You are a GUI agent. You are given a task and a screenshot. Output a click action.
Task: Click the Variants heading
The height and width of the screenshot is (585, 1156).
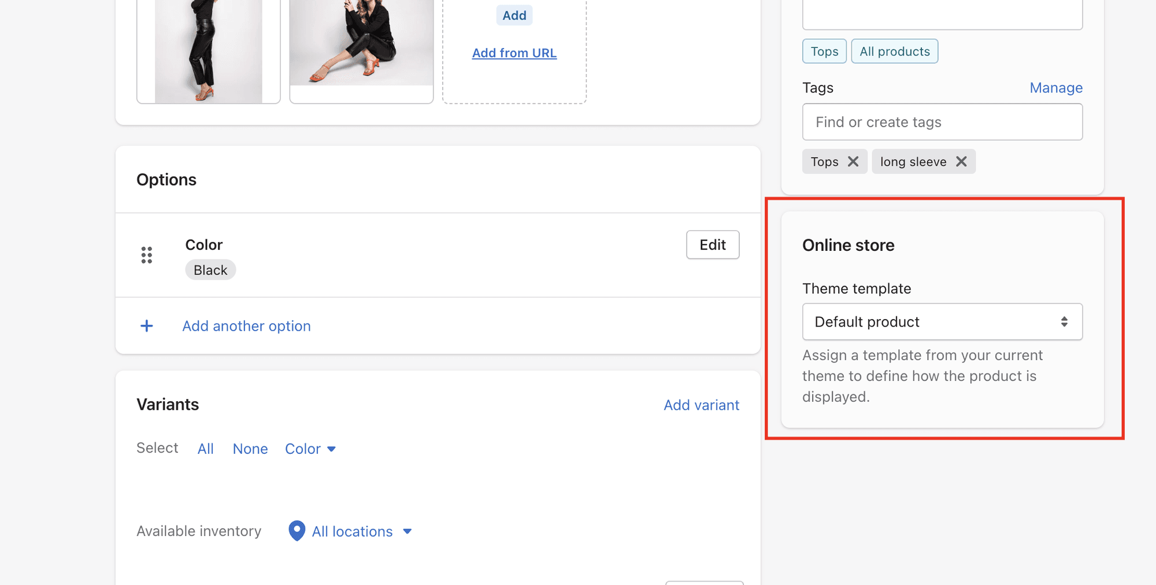click(x=168, y=405)
